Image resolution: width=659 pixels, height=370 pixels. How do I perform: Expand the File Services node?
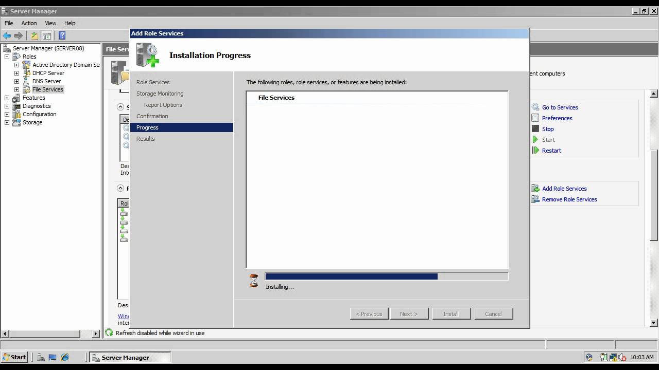pos(16,89)
